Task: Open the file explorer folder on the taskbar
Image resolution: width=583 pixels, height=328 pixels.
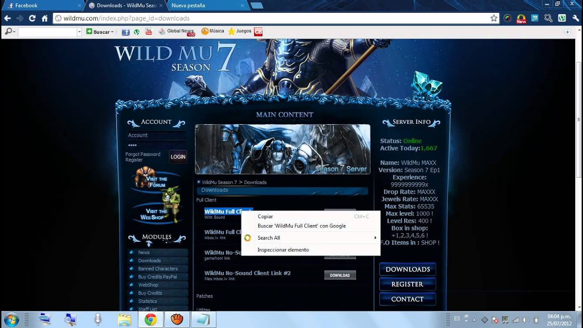Action: [x=124, y=319]
